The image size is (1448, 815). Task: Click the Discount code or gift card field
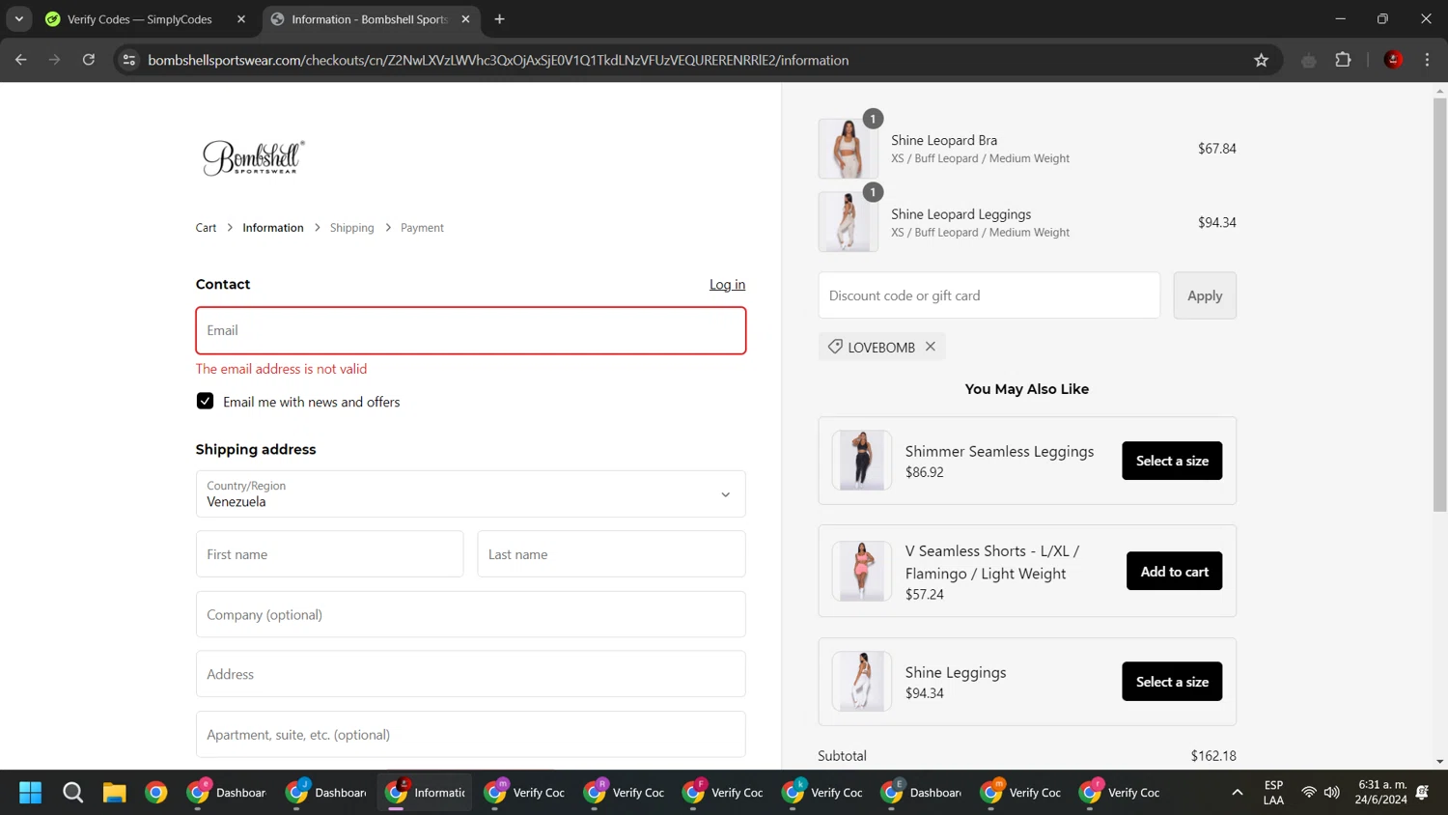tap(989, 295)
